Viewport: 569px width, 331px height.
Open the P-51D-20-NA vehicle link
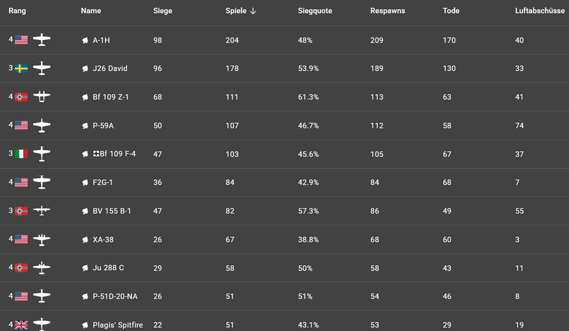coord(115,296)
